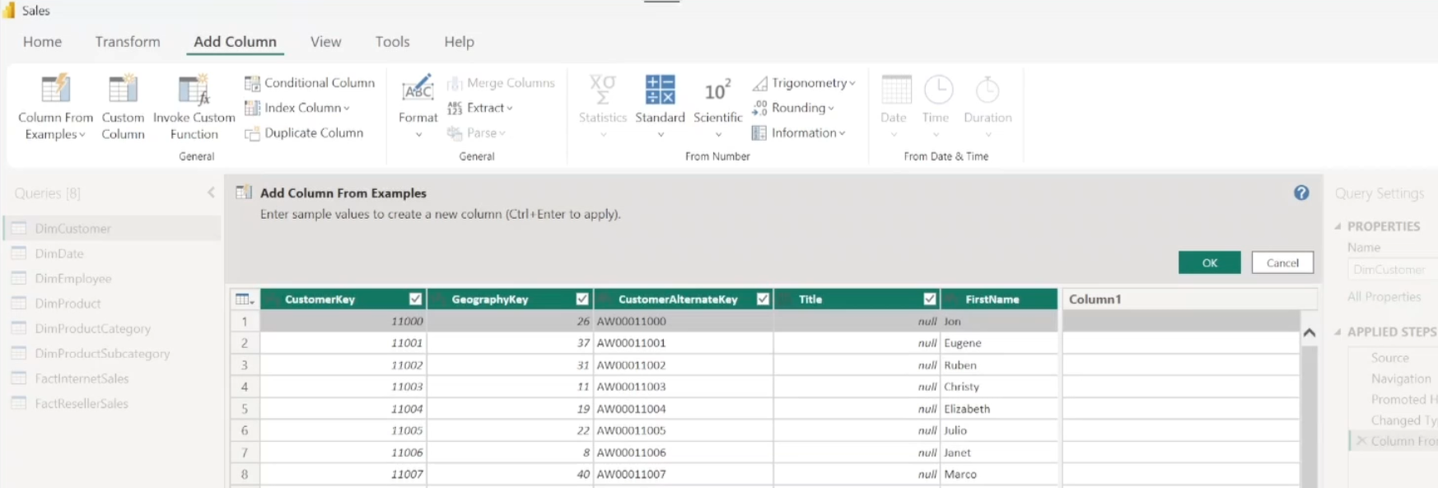The height and width of the screenshot is (488, 1438).
Task: Expand the Rounding dropdown
Action: (x=831, y=109)
